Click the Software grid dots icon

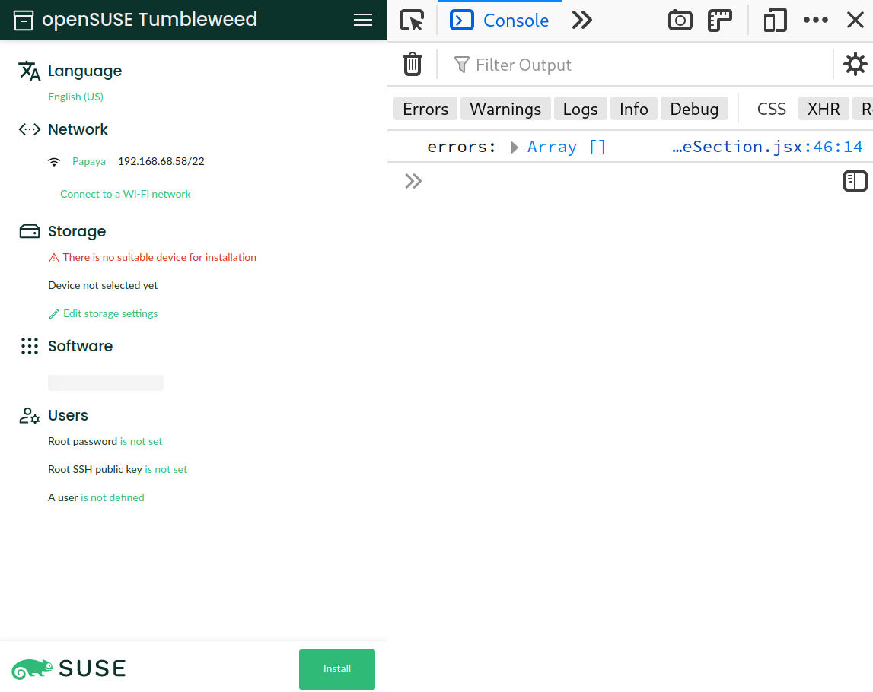(x=30, y=346)
